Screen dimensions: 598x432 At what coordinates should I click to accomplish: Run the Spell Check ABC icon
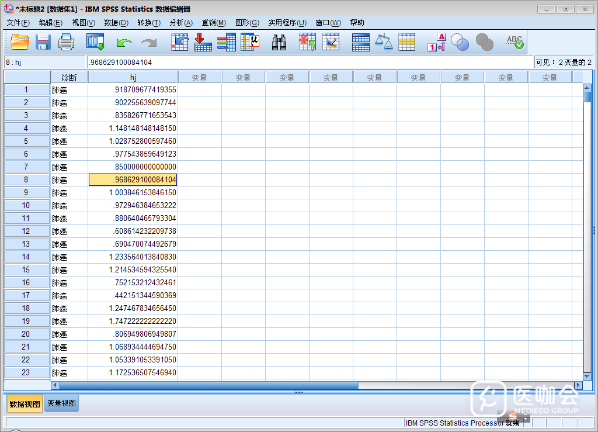coord(514,42)
